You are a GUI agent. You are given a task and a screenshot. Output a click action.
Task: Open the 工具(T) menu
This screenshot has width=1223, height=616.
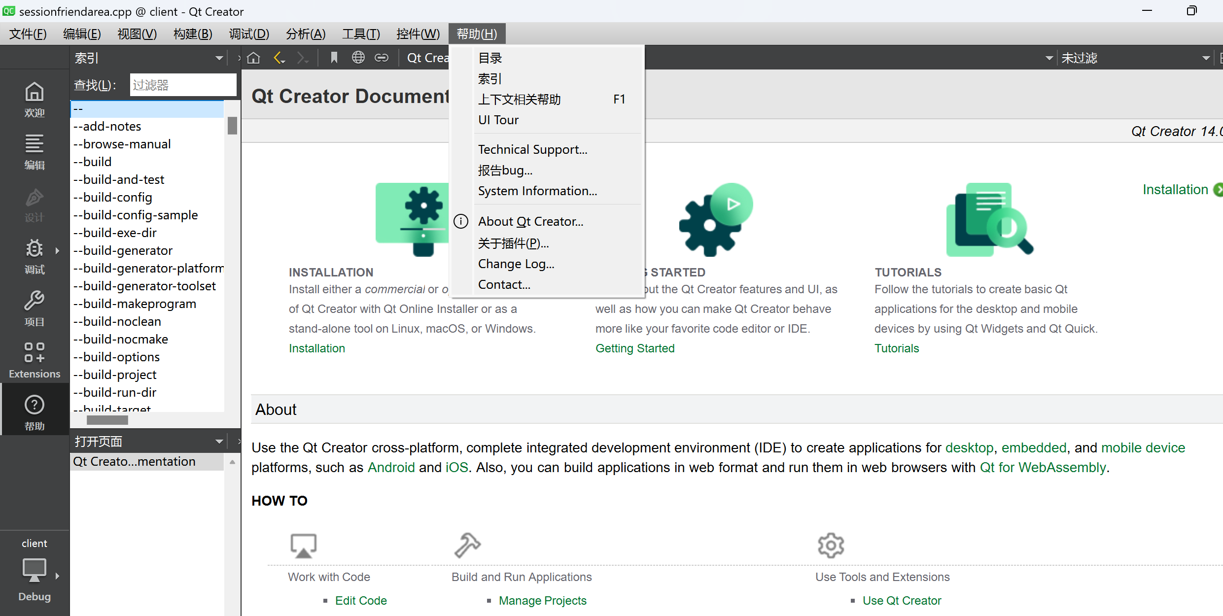point(361,34)
